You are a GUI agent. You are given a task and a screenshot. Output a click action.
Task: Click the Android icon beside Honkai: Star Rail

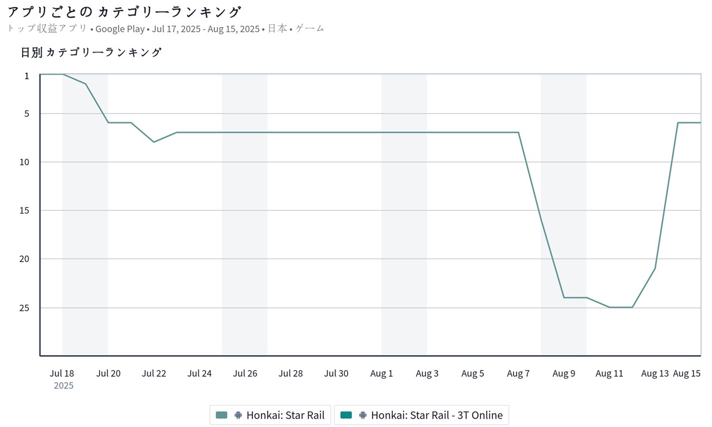238,415
